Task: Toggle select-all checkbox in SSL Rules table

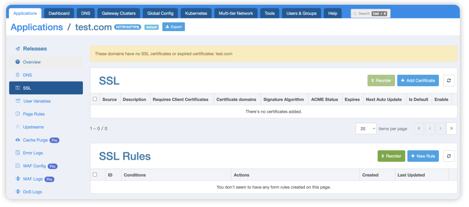Action: tap(95, 175)
